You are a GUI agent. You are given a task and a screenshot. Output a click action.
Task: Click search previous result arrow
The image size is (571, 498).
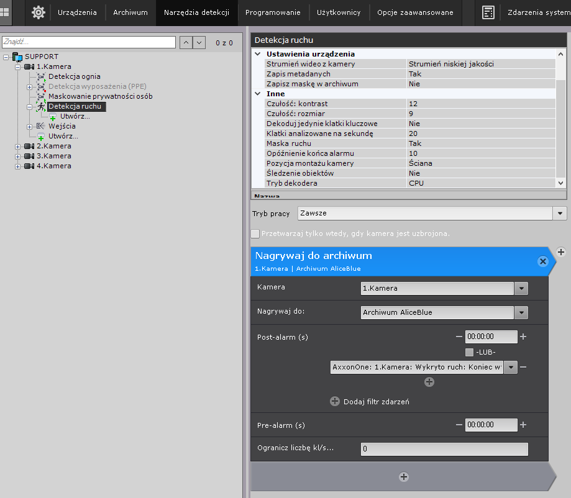[x=185, y=42]
